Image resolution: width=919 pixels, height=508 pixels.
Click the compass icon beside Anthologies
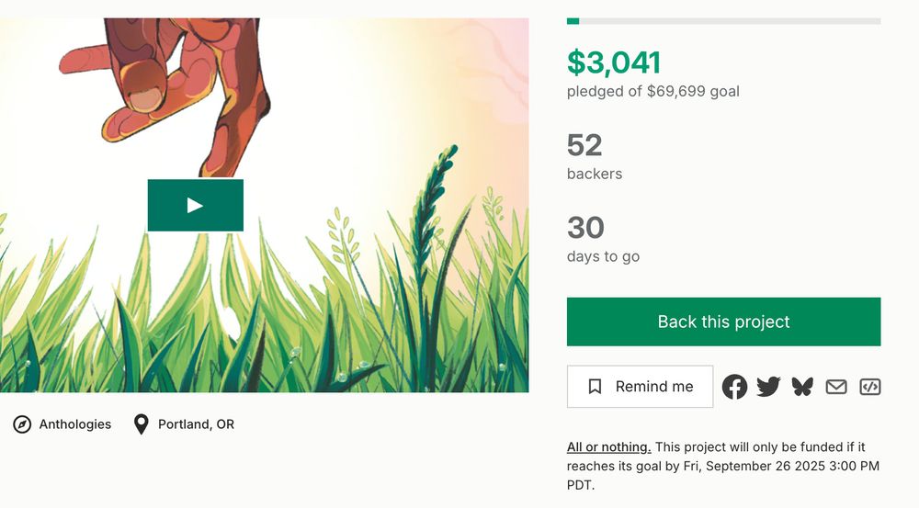(22, 424)
